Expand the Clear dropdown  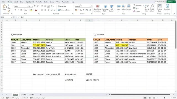point(140,11)
